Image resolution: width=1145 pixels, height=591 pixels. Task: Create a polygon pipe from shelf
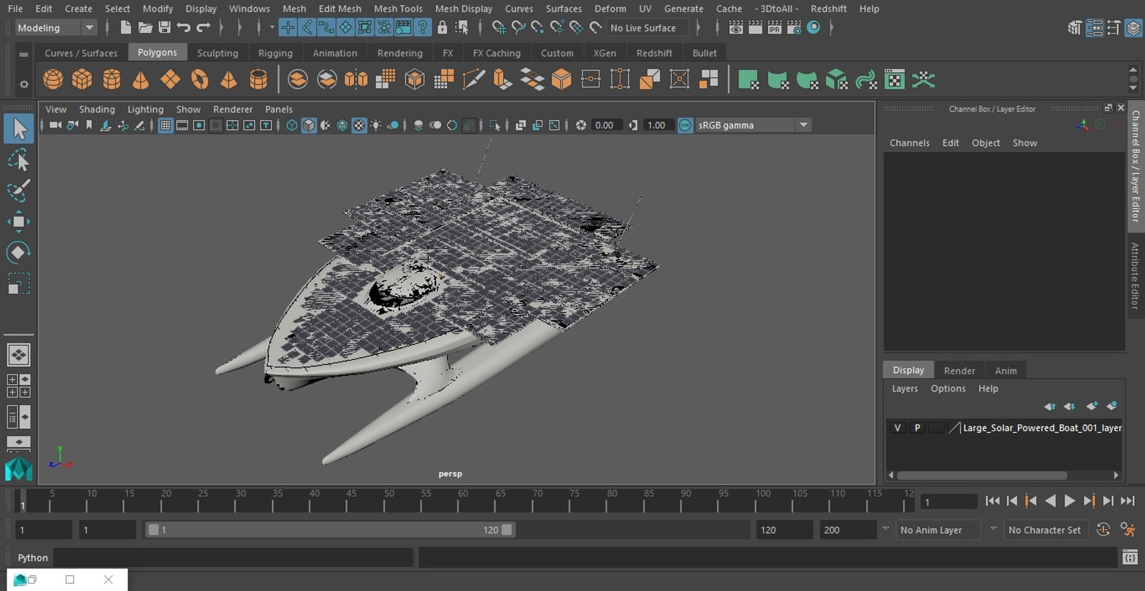[258, 79]
